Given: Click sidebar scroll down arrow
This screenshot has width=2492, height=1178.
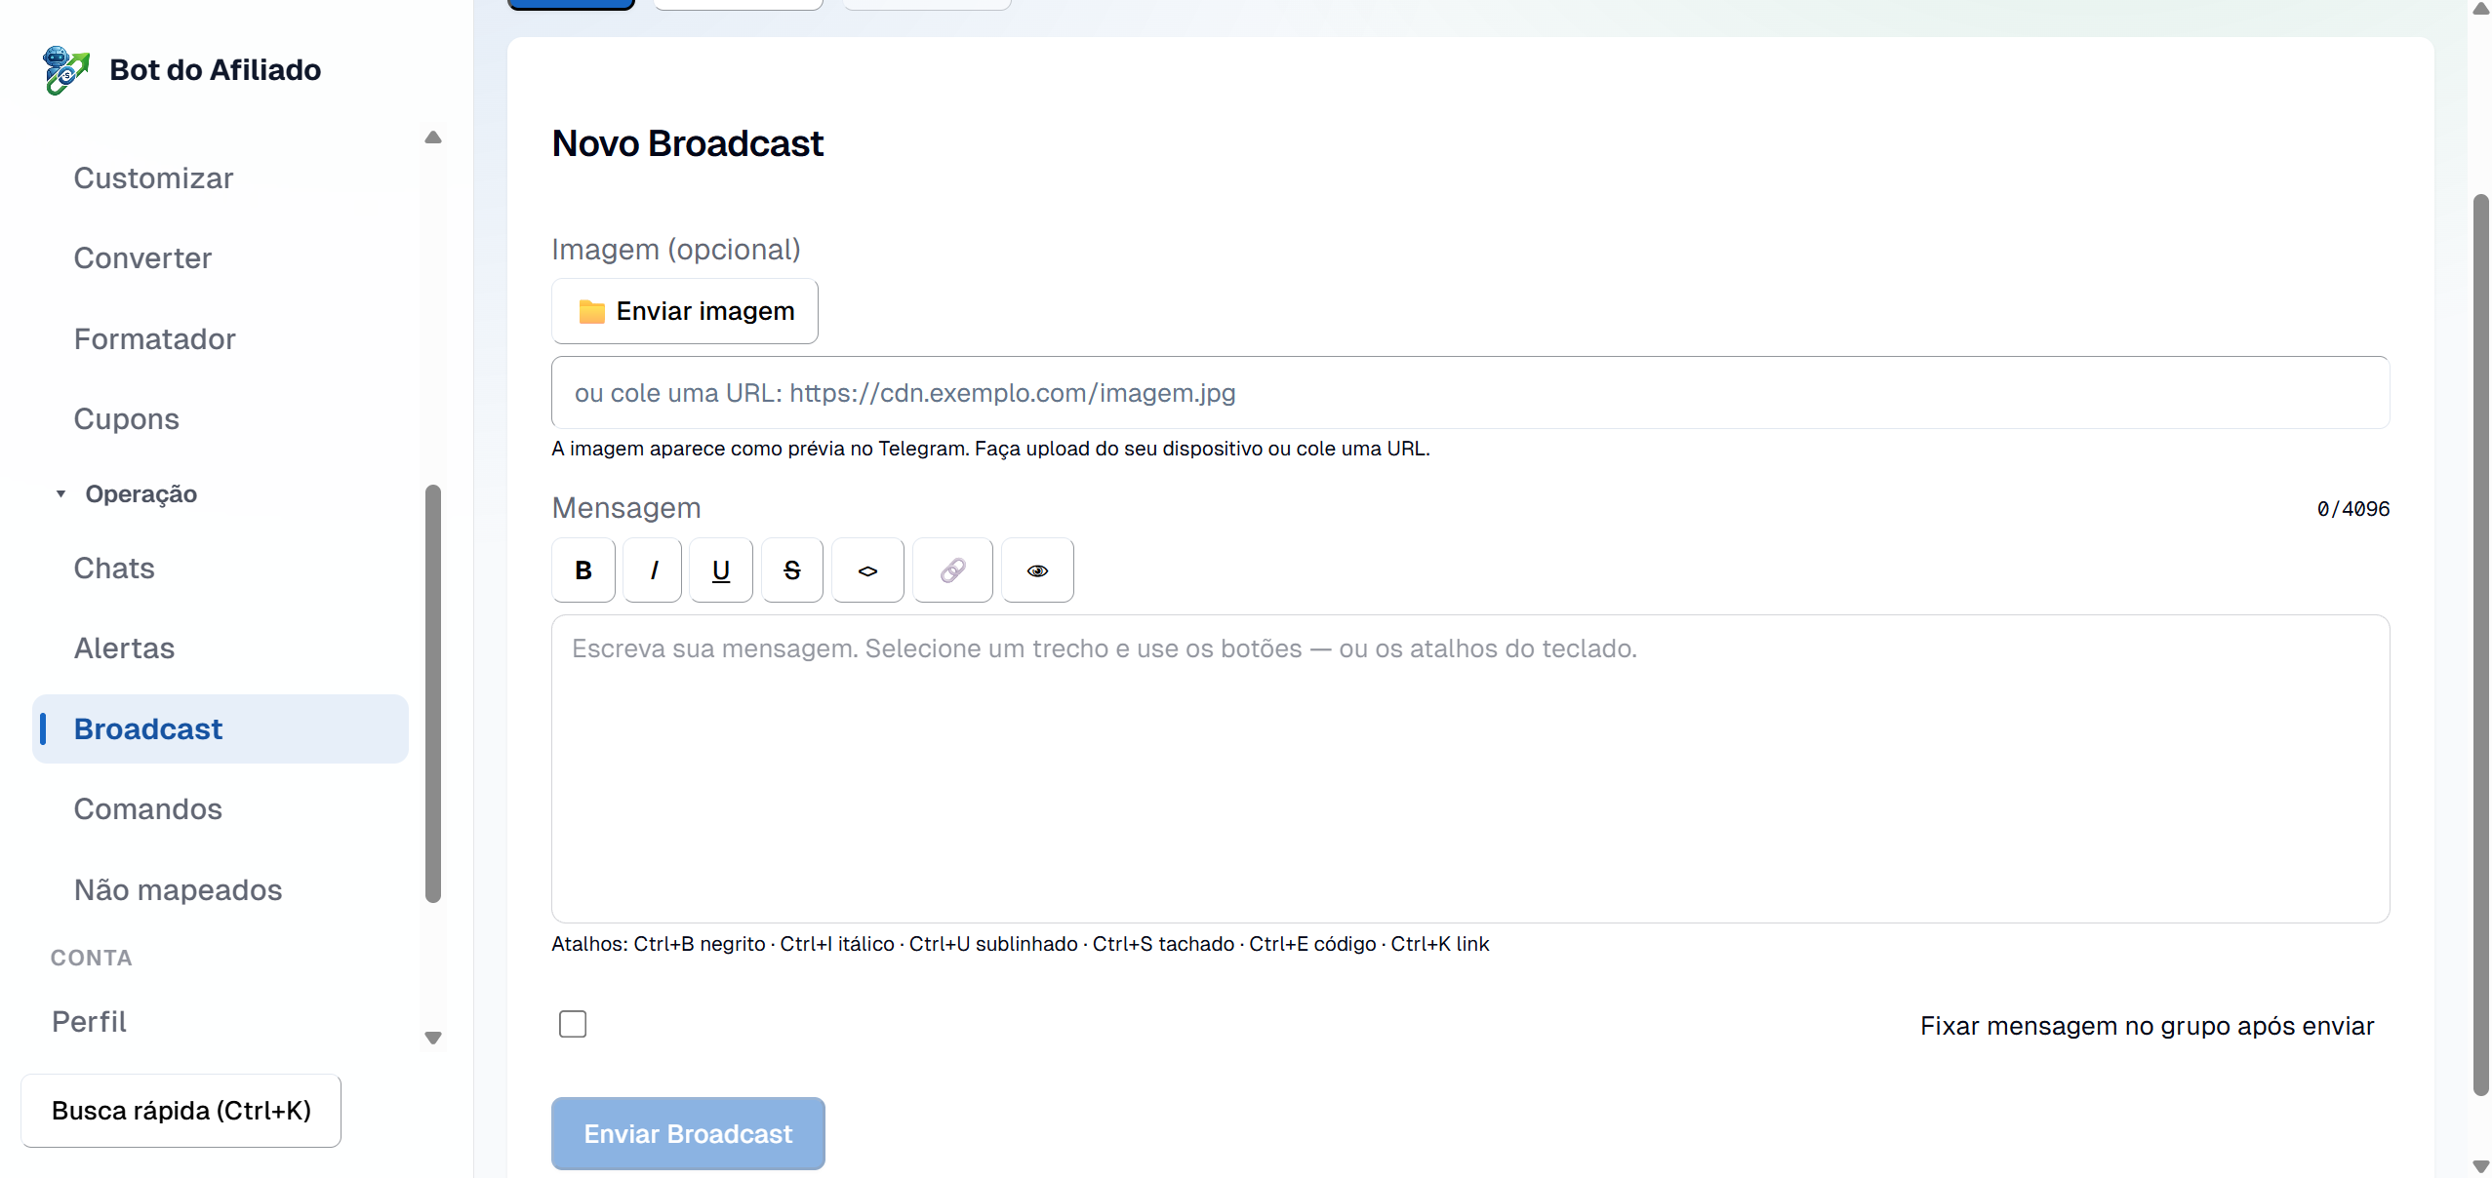Looking at the screenshot, I should [x=433, y=1038].
